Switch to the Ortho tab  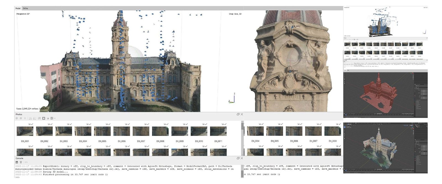pos(25,8)
